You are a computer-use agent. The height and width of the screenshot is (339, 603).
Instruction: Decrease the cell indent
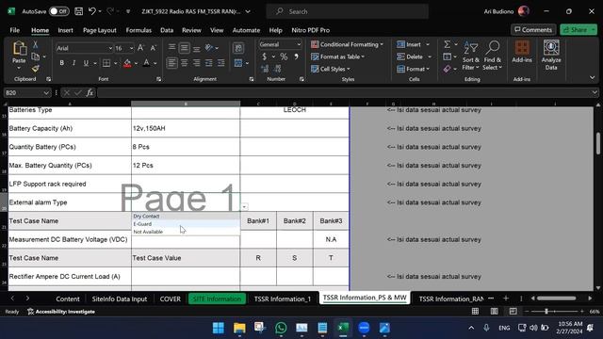(x=209, y=63)
